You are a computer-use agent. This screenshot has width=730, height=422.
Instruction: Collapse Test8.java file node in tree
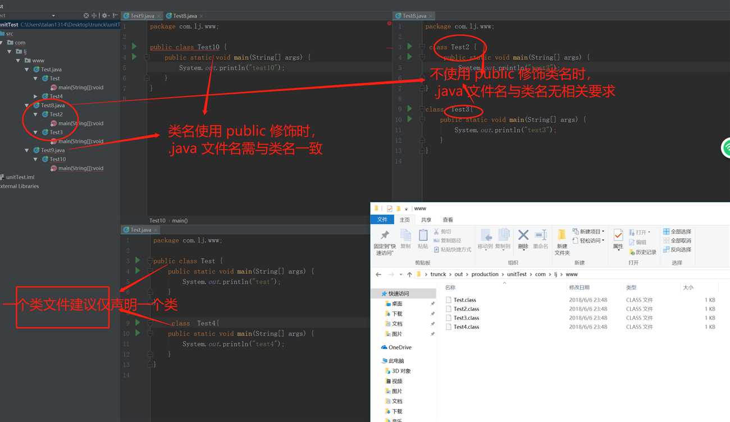pos(27,105)
